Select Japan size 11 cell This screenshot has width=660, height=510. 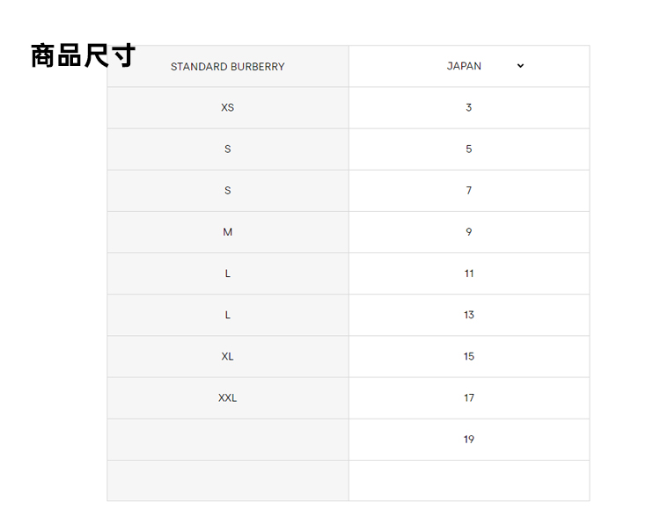pos(469,273)
